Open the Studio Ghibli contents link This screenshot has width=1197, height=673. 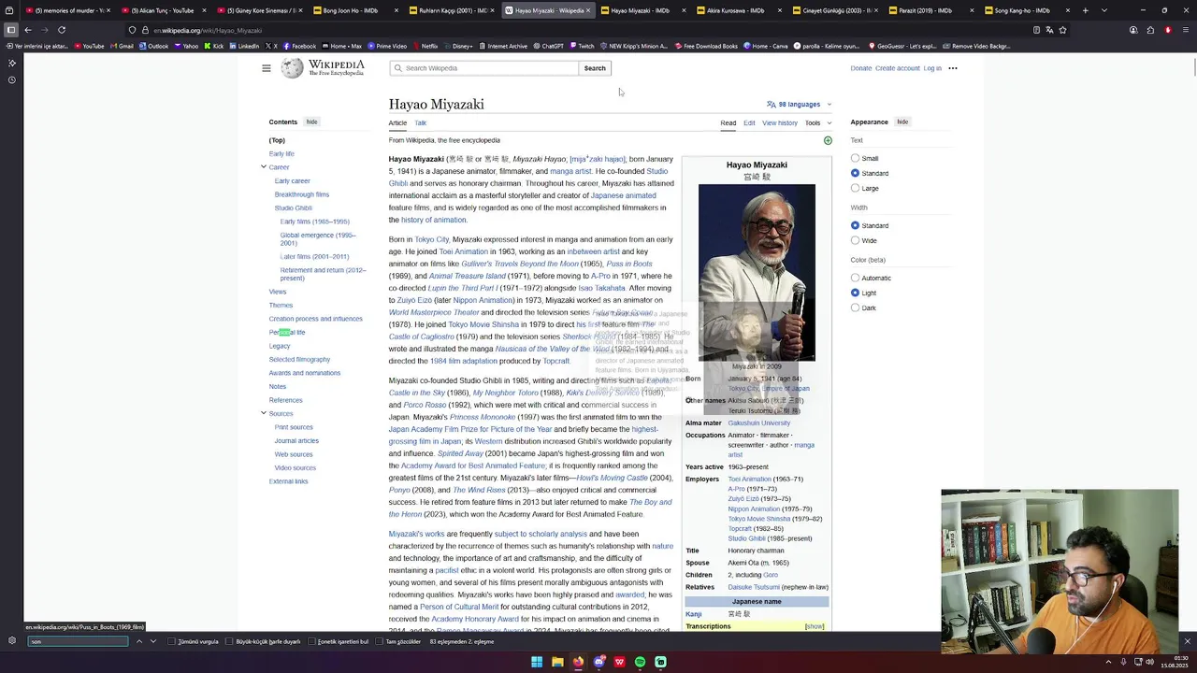point(294,208)
